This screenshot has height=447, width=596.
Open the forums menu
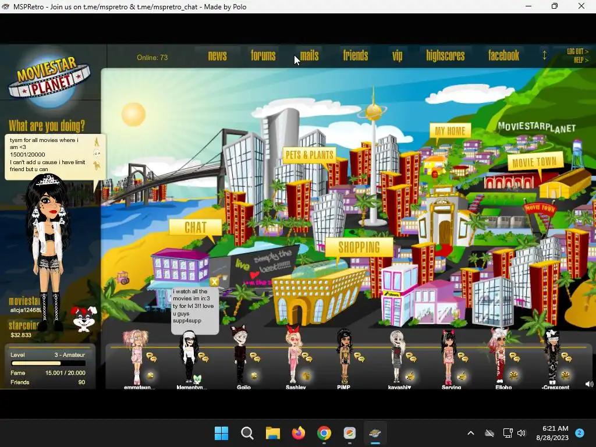pos(263,56)
